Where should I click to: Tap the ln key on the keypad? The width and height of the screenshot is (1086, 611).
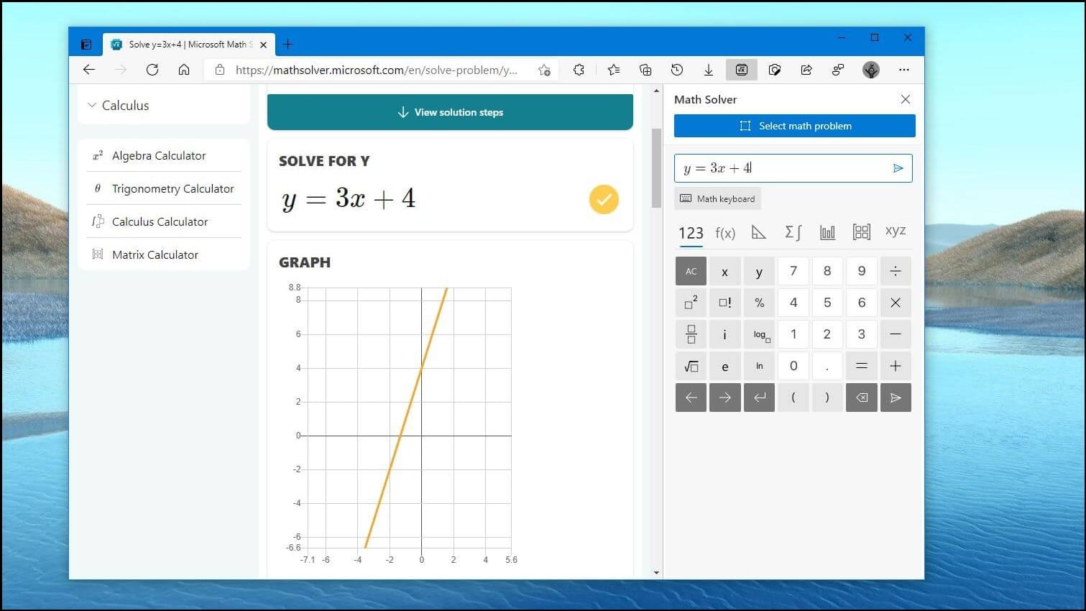759,366
